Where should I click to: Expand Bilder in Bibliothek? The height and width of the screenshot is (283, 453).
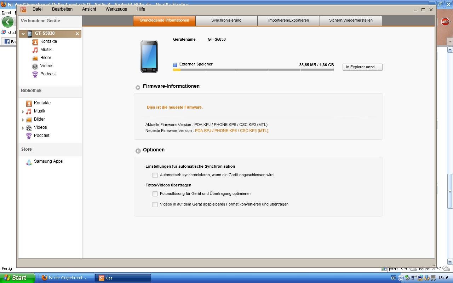(23, 120)
